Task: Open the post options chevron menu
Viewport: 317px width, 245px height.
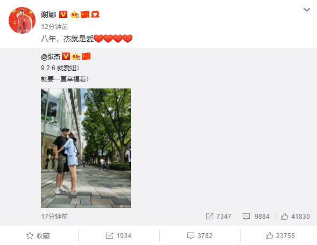Action: pyautogui.click(x=306, y=10)
